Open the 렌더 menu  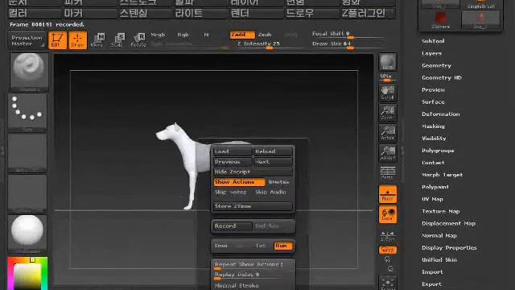[257, 14]
